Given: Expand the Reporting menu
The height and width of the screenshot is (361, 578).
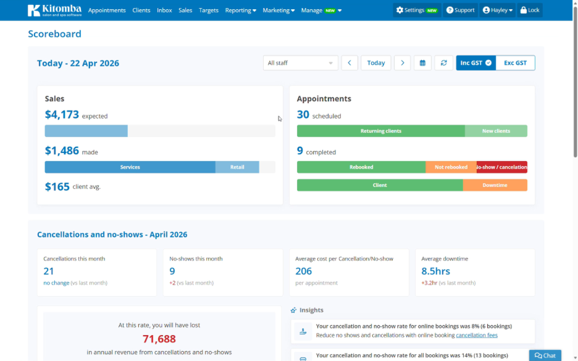Looking at the screenshot, I should pos(240,10).
